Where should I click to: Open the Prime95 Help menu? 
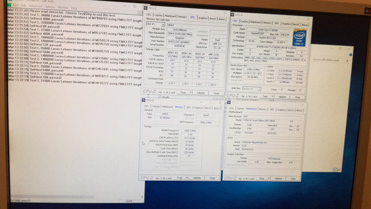tap(74, 8)
